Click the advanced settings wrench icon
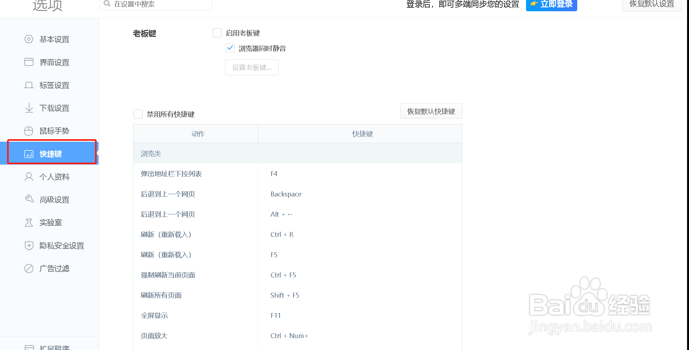This screenshot has width=689, height=350. pos(29,199)
